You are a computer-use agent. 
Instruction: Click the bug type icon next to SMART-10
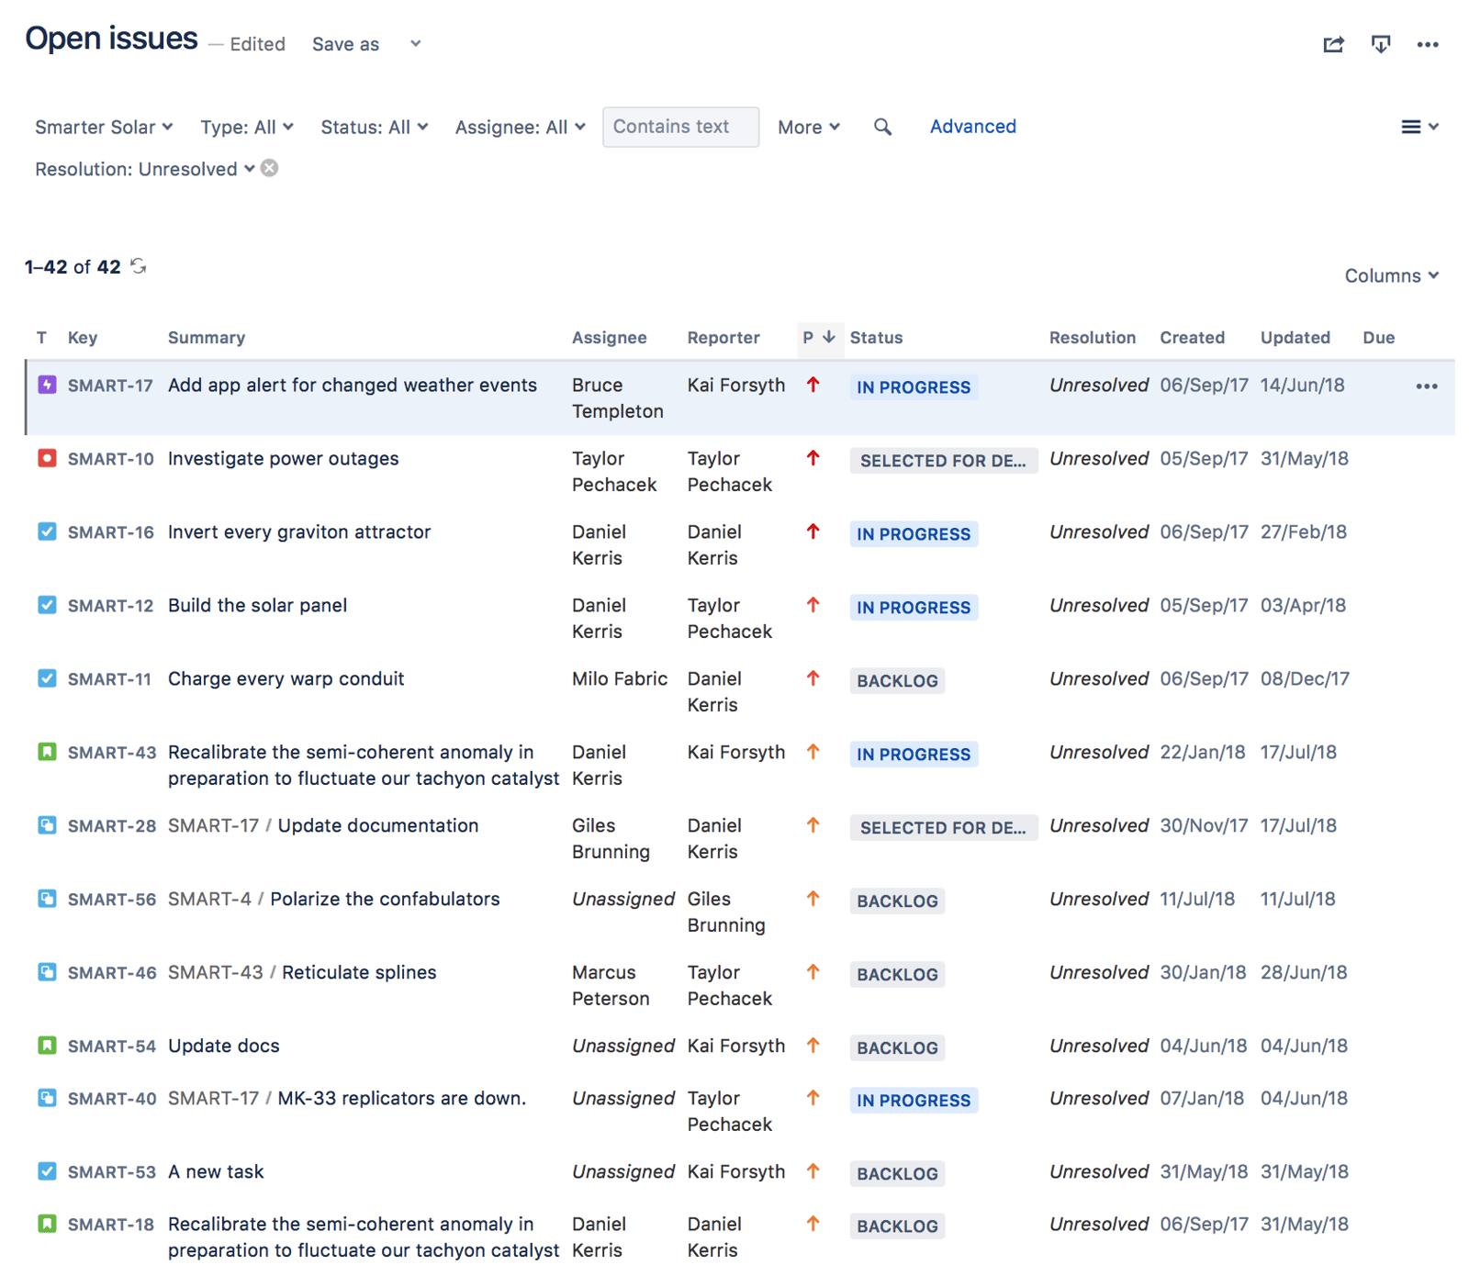[47, 458]
